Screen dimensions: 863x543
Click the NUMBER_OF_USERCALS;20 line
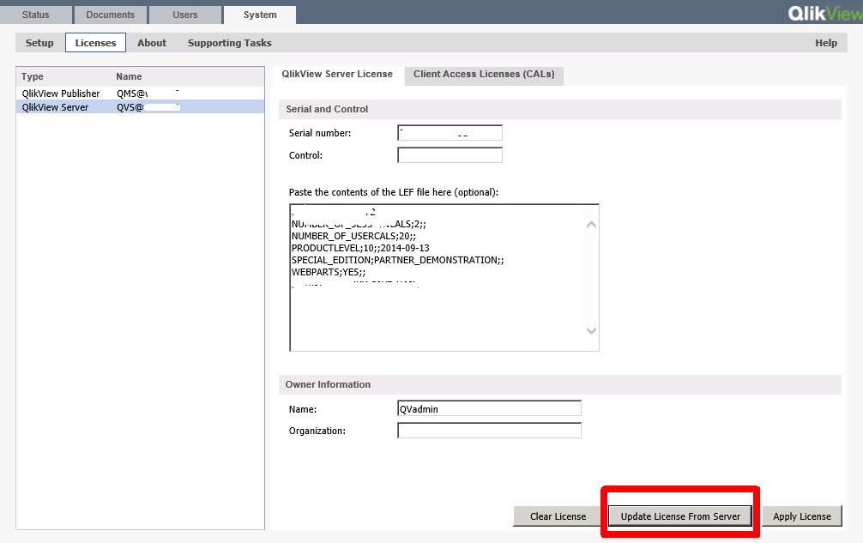(x=354, y=236)
